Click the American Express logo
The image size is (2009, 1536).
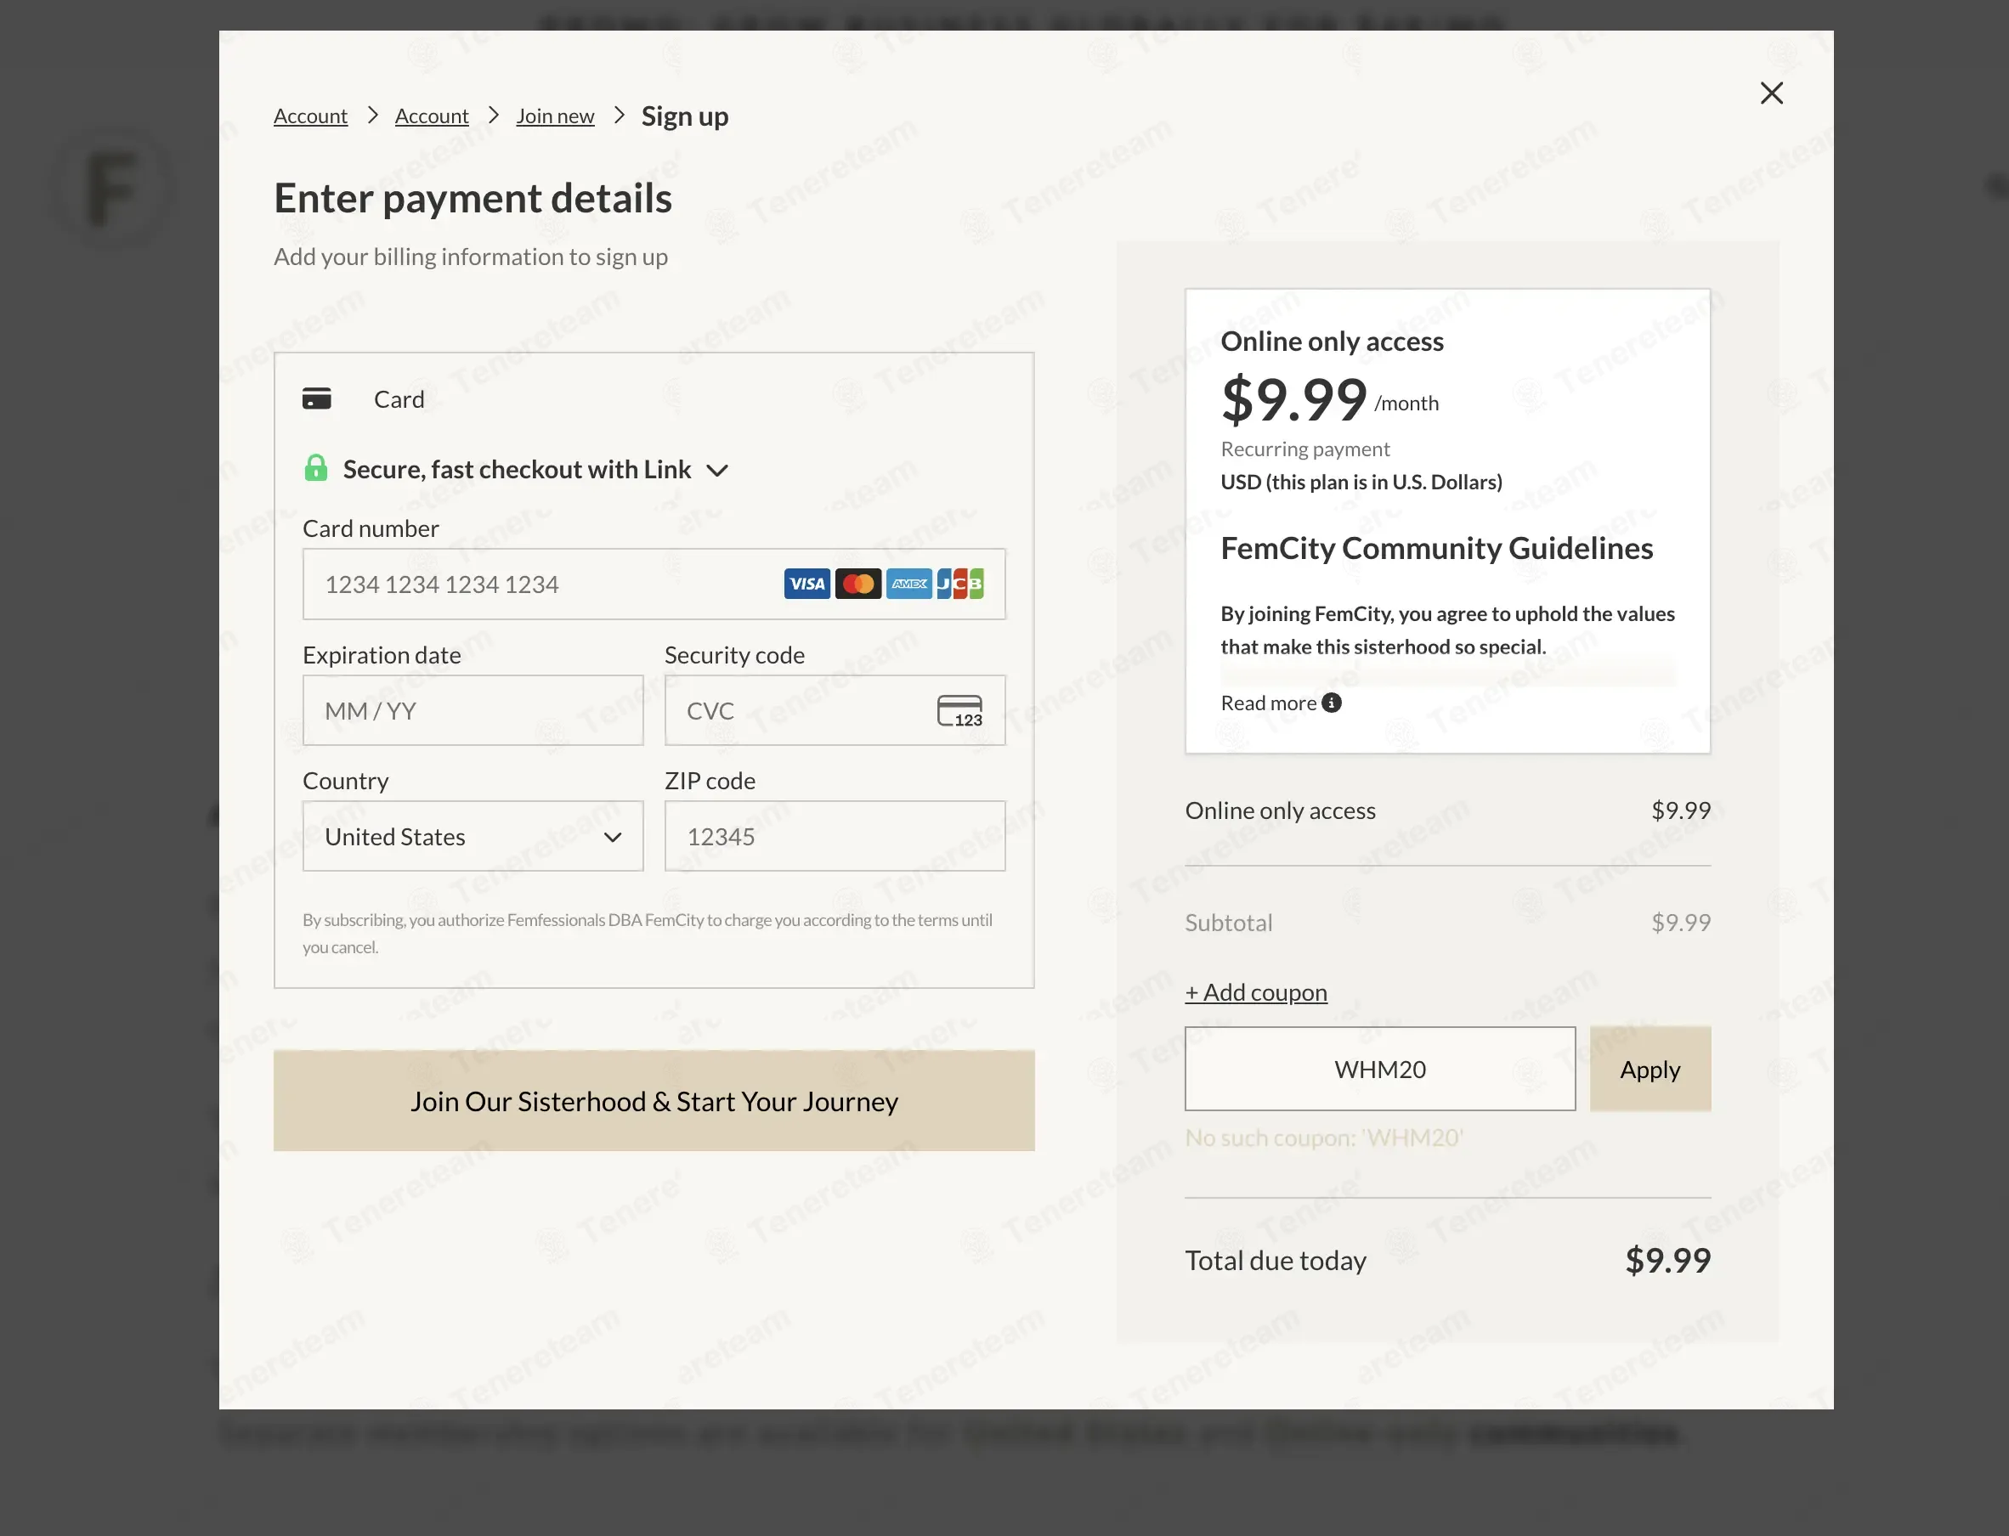(x=909, y=584)
